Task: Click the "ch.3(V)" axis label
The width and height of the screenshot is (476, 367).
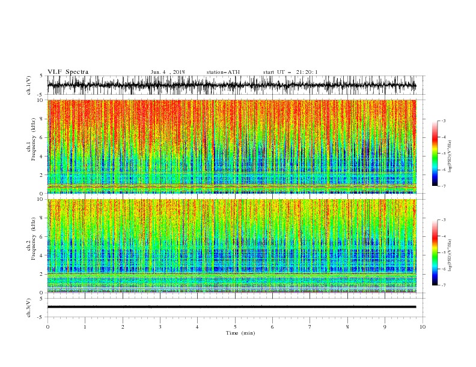Action: 29,308
